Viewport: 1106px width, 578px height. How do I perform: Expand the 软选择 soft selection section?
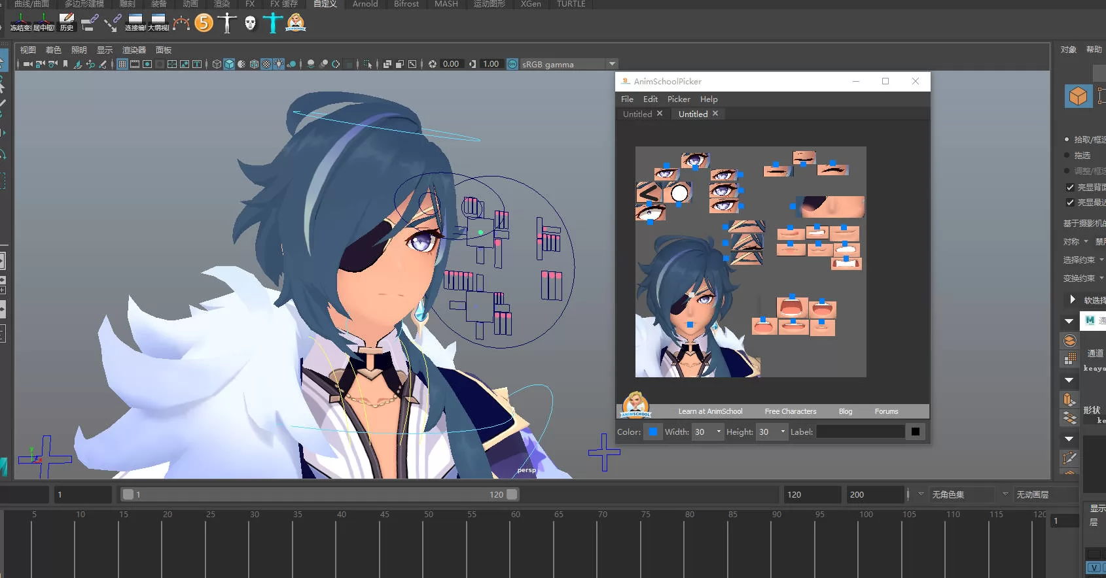(x=1073, y=299)
